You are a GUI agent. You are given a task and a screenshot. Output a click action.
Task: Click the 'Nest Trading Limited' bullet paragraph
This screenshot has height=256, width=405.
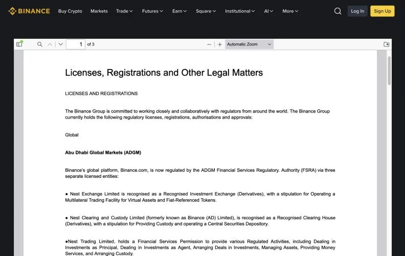click(200, 247)
